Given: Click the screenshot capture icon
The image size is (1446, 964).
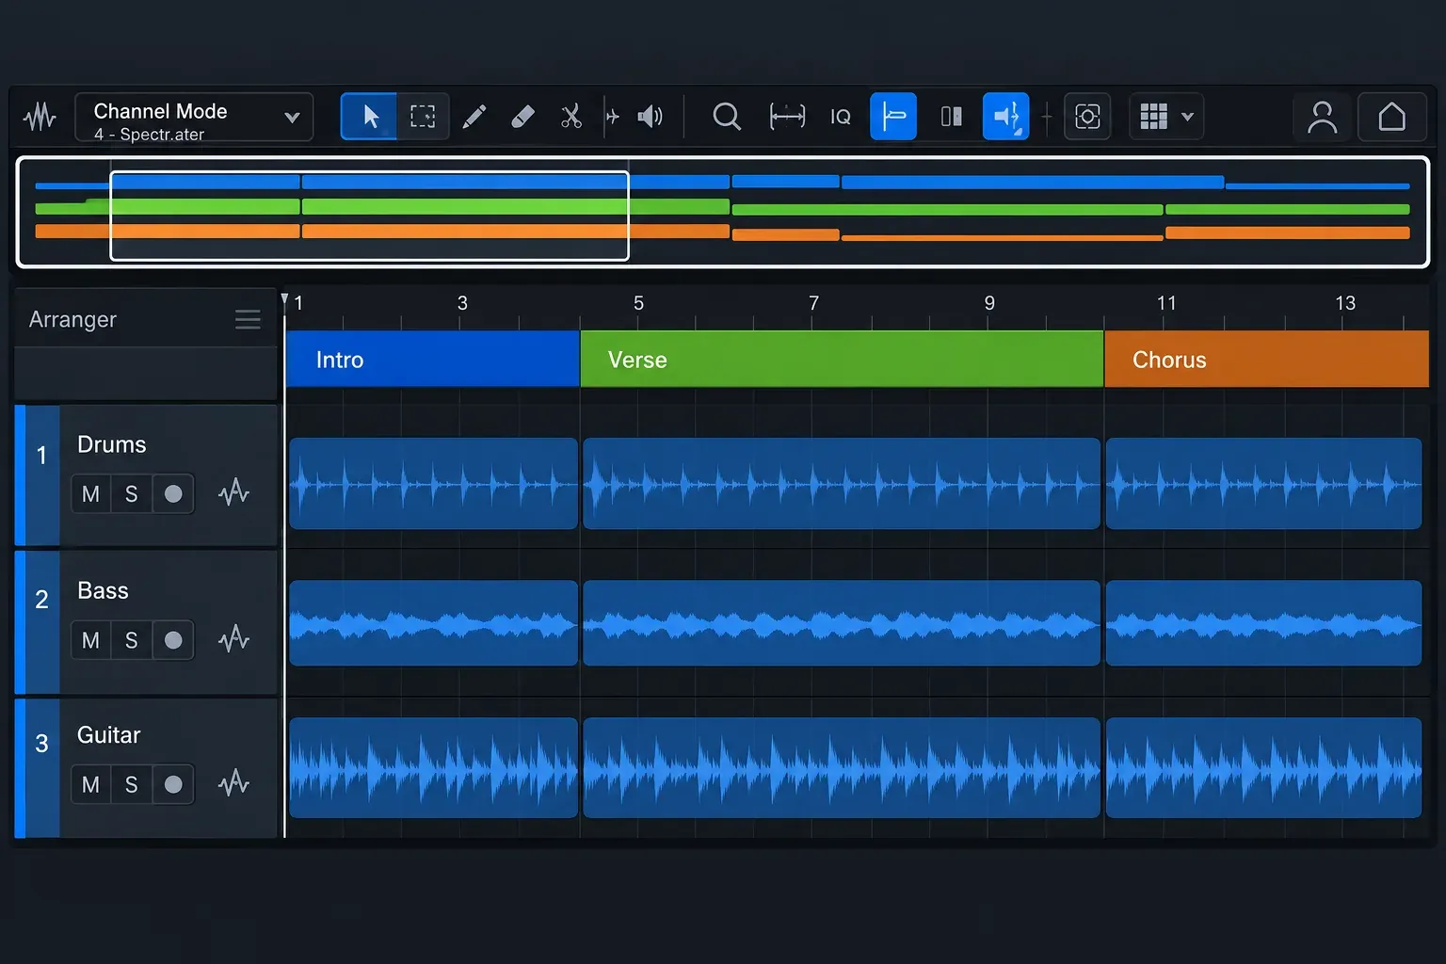Looking at the screenshot, I should tap(1087, 117).
